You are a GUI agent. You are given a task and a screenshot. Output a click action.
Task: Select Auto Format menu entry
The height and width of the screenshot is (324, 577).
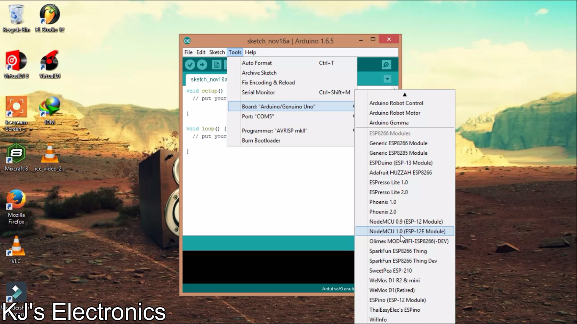tap(292, 63)
